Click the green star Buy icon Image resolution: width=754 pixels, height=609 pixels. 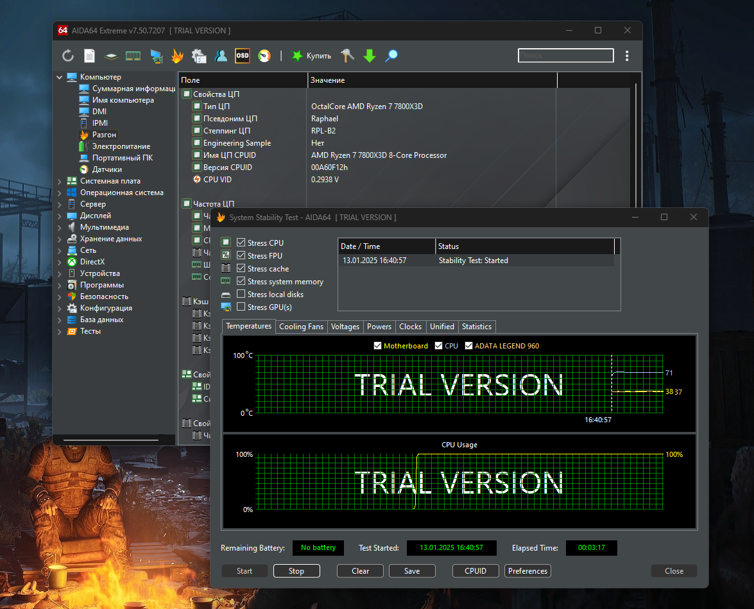(297, 56)
